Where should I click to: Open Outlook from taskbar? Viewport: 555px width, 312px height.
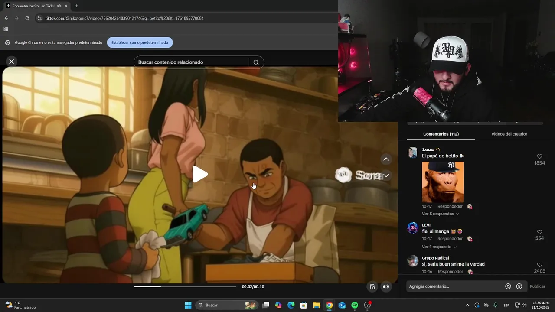click(x=342, y=305)
